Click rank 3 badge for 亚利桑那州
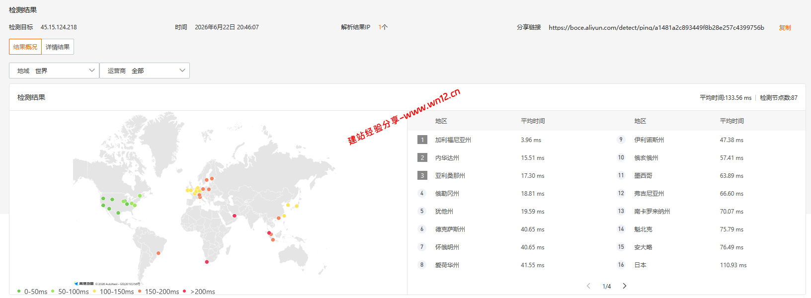Image resolution: width=811 pixels, height=298 pixels. coord(422,175)
